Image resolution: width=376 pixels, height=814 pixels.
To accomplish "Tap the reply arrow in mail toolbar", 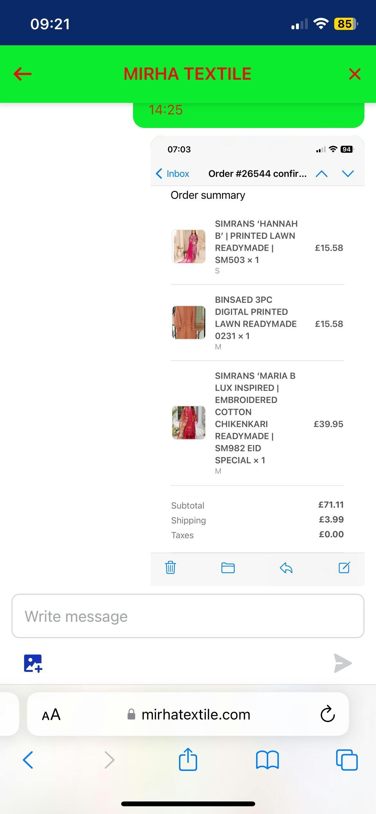I will pyautogui.click(x=286, y=568).
